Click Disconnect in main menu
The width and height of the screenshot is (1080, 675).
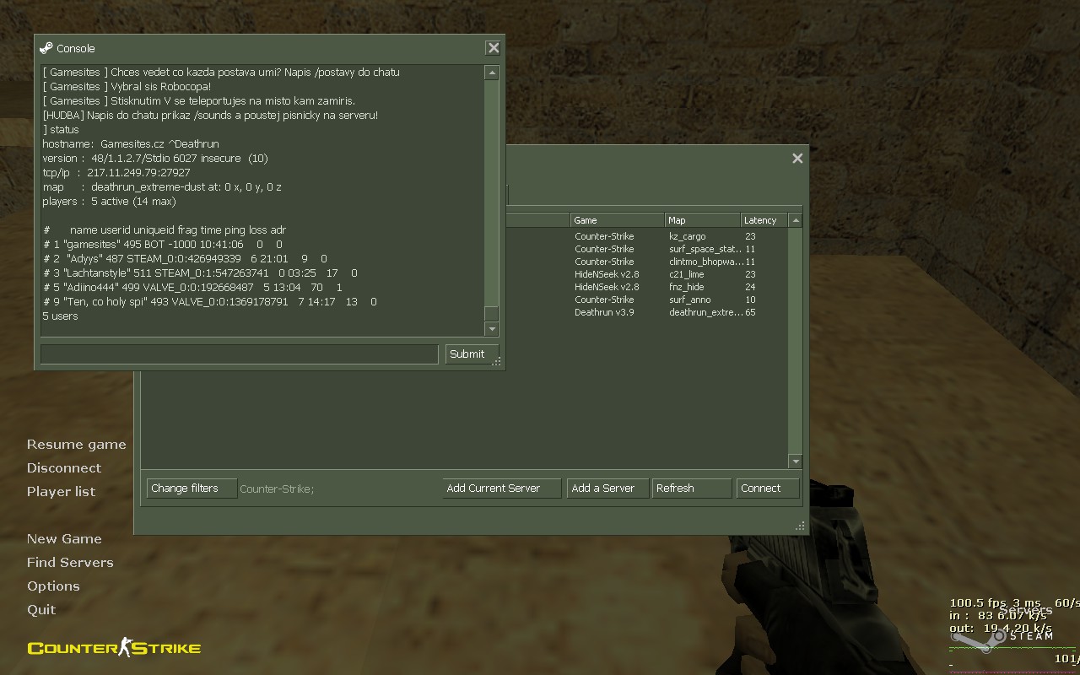coord(63,468)
